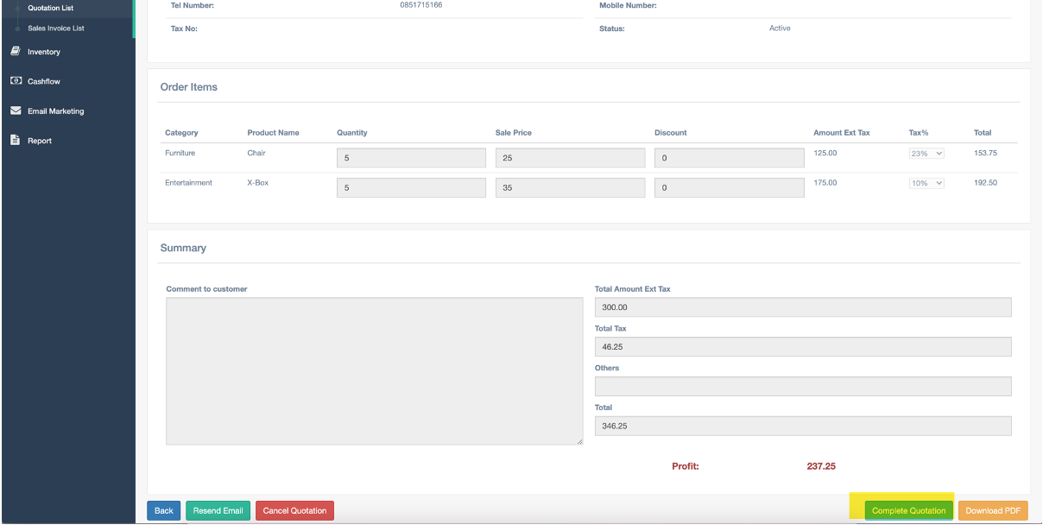Open the Report menu

pyautogui.click(x=40, y=141)
